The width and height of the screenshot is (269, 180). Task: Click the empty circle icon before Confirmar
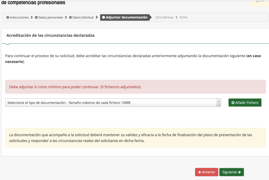157,18
